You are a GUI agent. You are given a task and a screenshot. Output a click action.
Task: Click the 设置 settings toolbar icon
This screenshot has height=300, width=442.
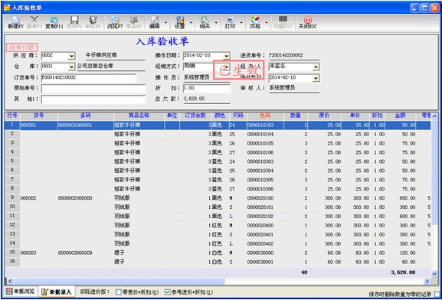point(180,22)
